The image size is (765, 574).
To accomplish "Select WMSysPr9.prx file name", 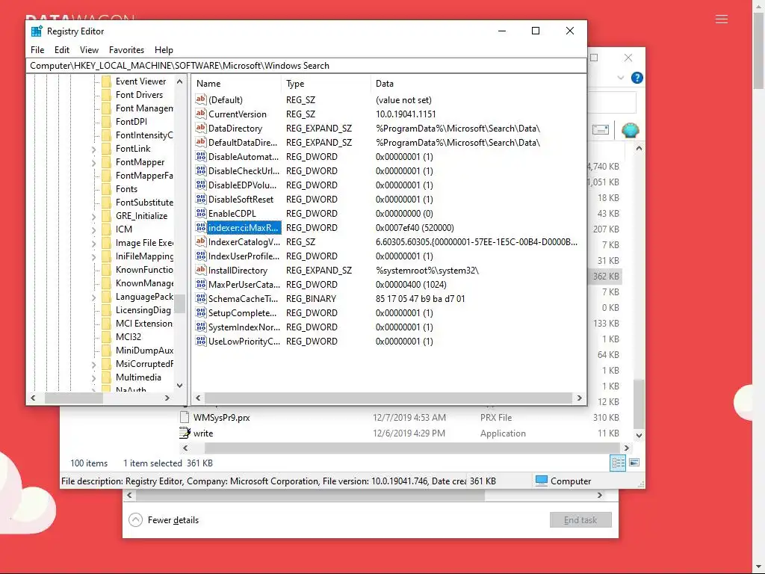I will click(x=221, y=417).
